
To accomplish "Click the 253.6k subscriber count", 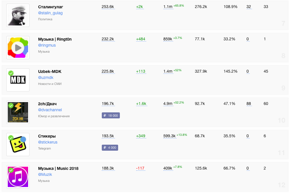I will click(x=108, y=7).
